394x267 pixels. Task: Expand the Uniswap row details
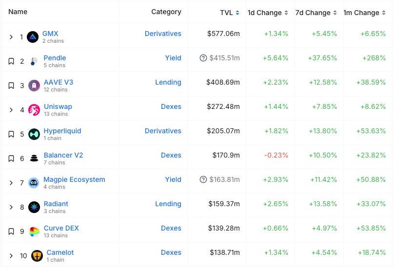click(11, 110)
